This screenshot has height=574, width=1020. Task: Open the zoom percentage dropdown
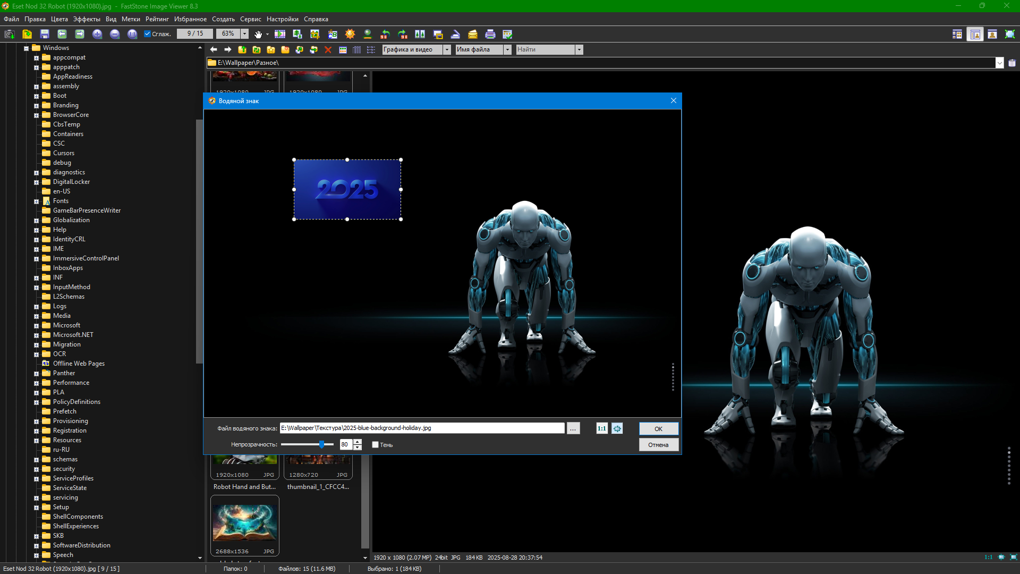[244, 34]
